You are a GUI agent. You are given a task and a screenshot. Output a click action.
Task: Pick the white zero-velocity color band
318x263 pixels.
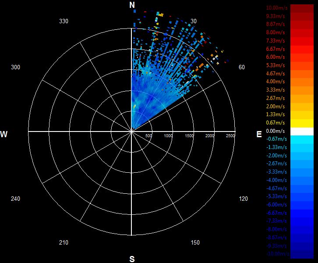click(x=302, y=131)
